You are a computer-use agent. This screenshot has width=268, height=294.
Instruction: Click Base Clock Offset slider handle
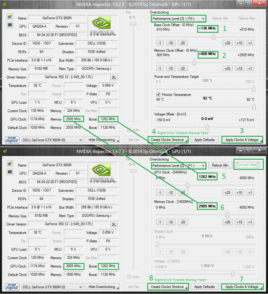(213, 37)
